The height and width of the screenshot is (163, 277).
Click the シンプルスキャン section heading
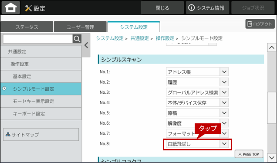pyautogui.click(x=181, y=59)
